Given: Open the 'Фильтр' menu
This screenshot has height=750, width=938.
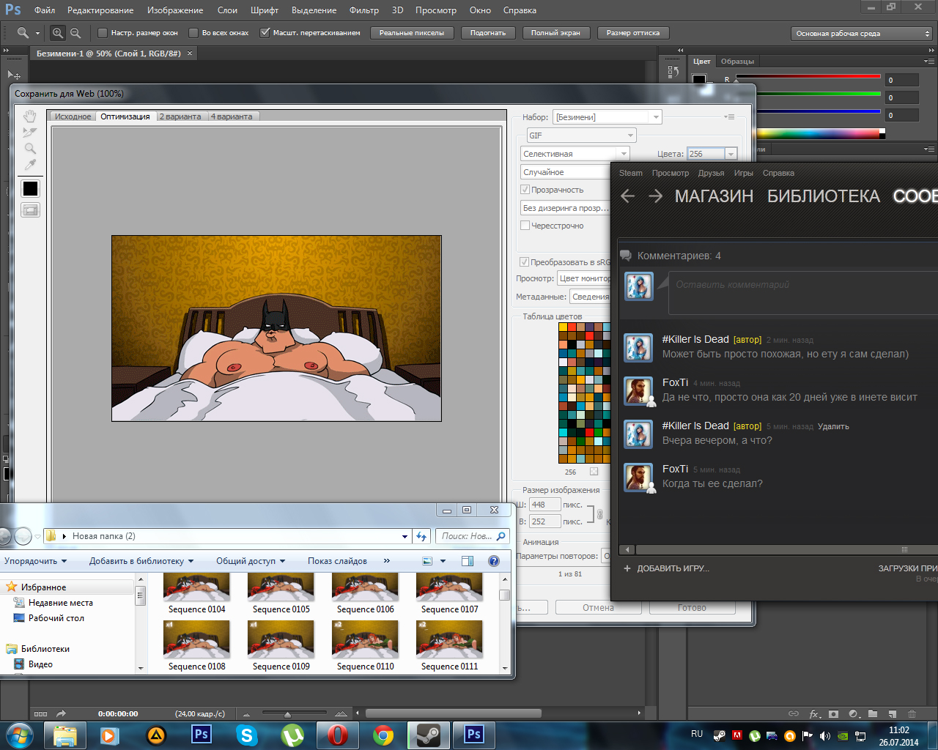Looking at the screenshot, I should click(364, 10).
